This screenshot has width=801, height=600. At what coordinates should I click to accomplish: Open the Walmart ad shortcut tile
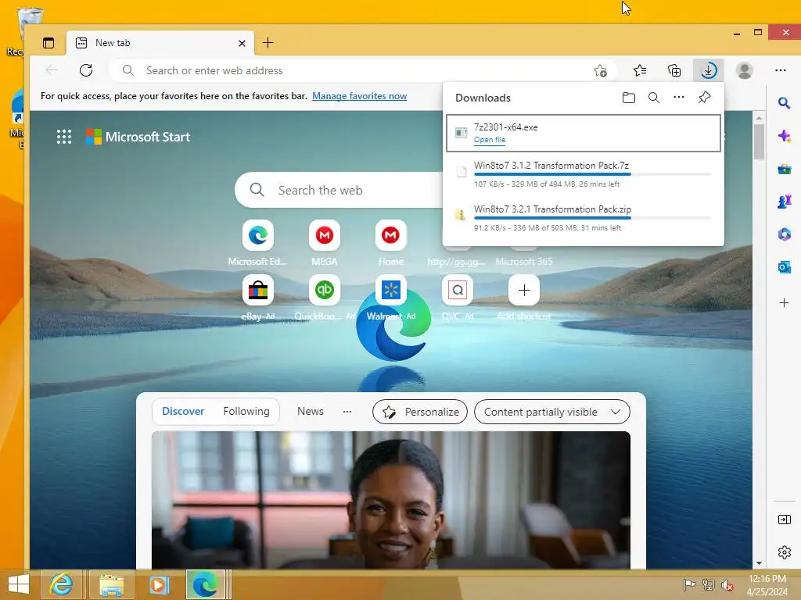click(x=391, y=291)
